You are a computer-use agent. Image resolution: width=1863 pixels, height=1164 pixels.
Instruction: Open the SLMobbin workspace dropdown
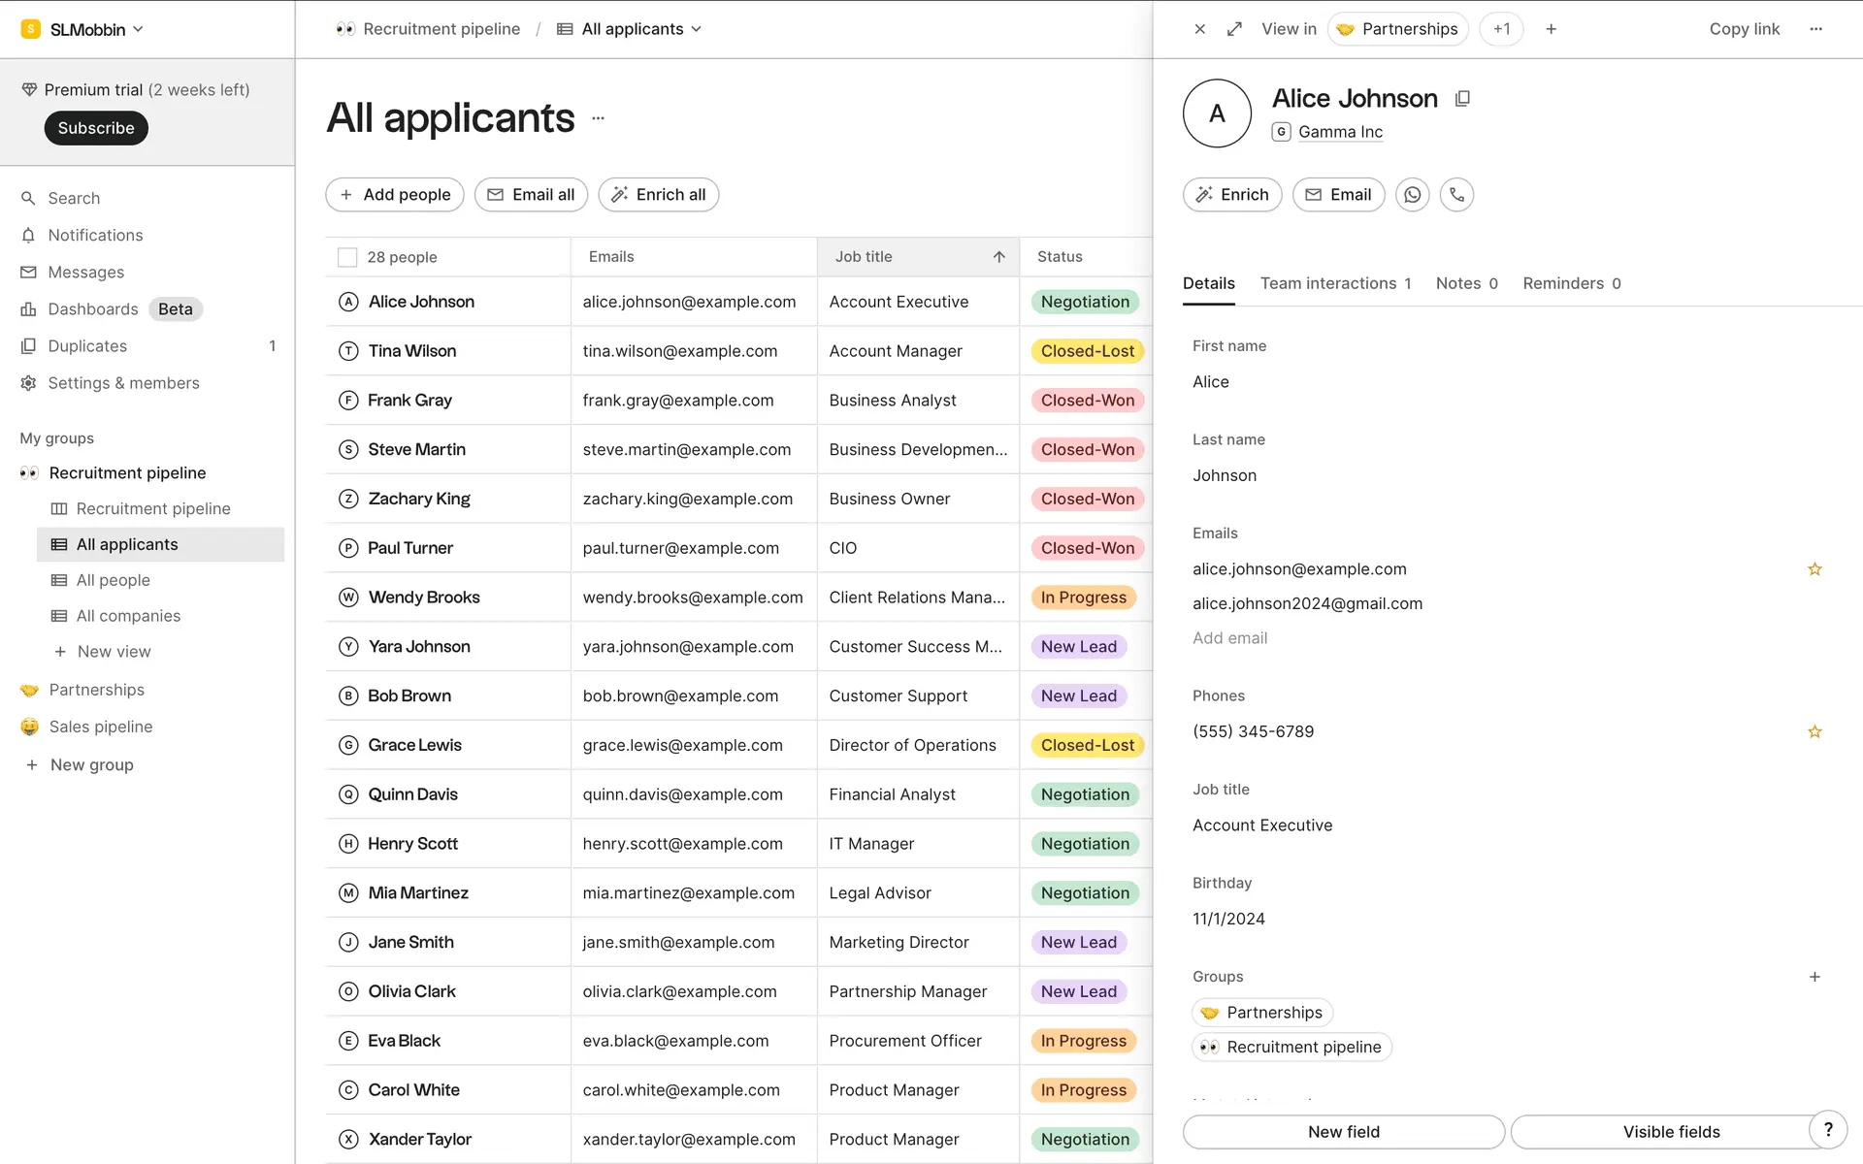85,29
